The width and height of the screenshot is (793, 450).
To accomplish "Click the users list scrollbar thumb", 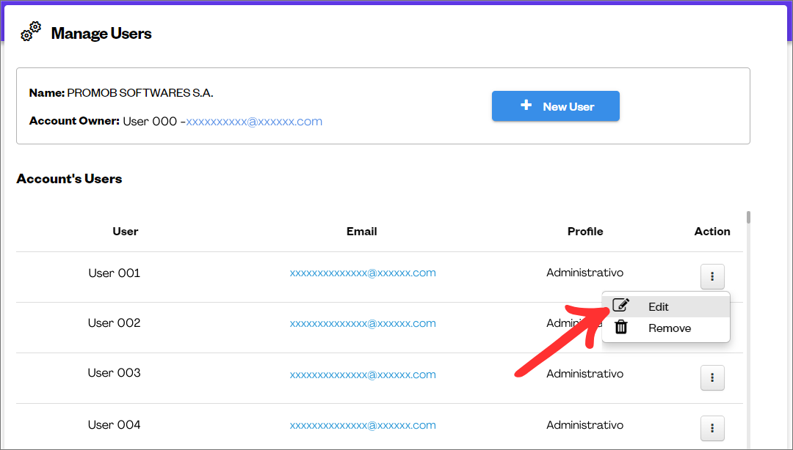I will pyautogui.click(x=748, y=217).
